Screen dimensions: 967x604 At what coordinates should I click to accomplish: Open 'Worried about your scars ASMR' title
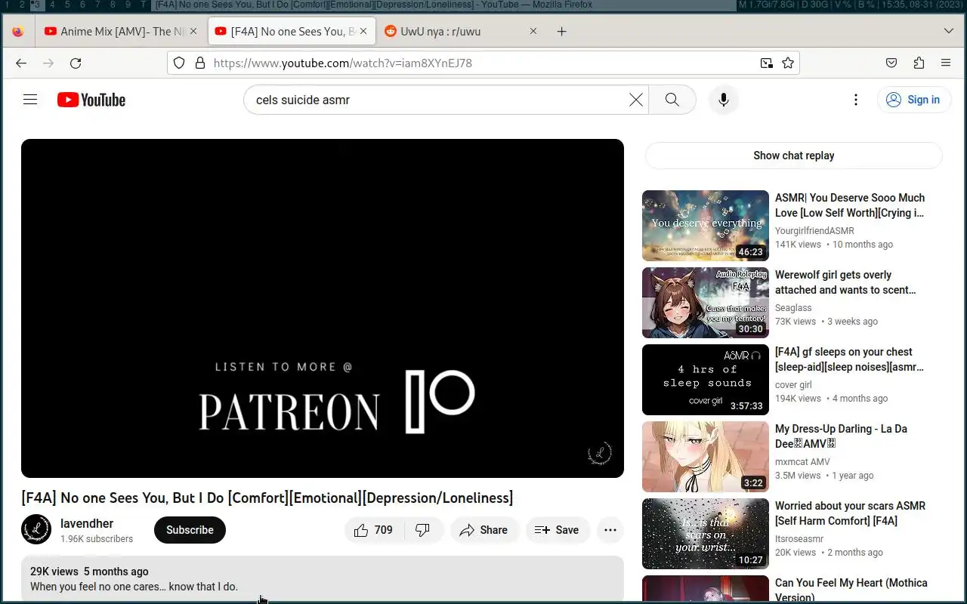(x=850, y=513)
